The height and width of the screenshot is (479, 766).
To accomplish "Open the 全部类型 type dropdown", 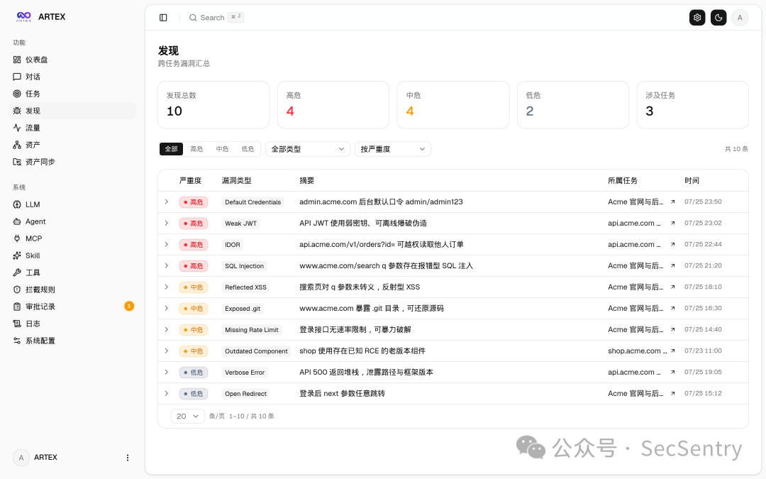I will (x=308, y=149).
